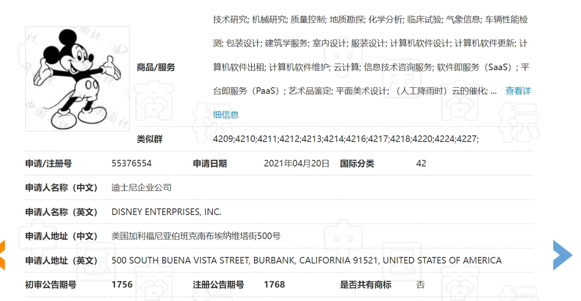The width and height of the screenshot is (581, 301).
Task: Click similar group codes 4209;4210;4211 line
Action: point(346,139)
